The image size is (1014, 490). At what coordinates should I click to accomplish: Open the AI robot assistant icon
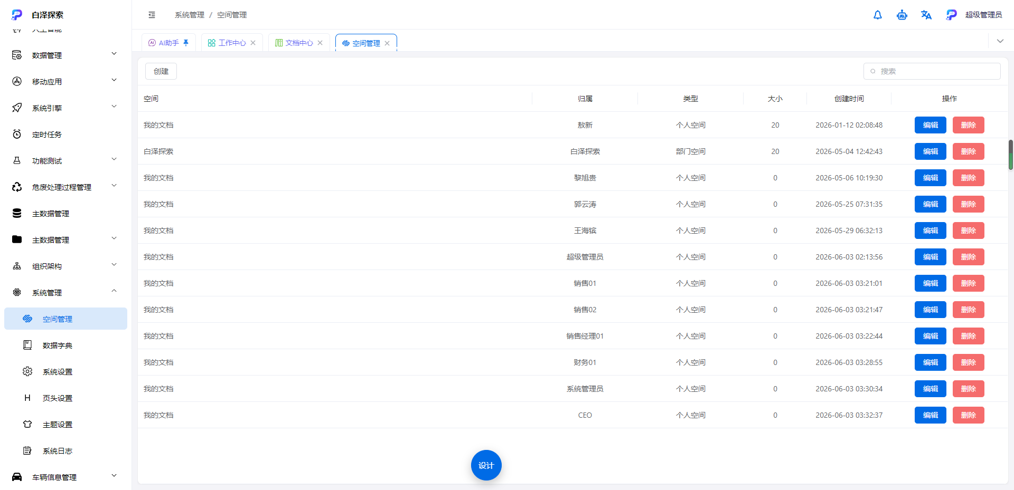coord(902,15)
